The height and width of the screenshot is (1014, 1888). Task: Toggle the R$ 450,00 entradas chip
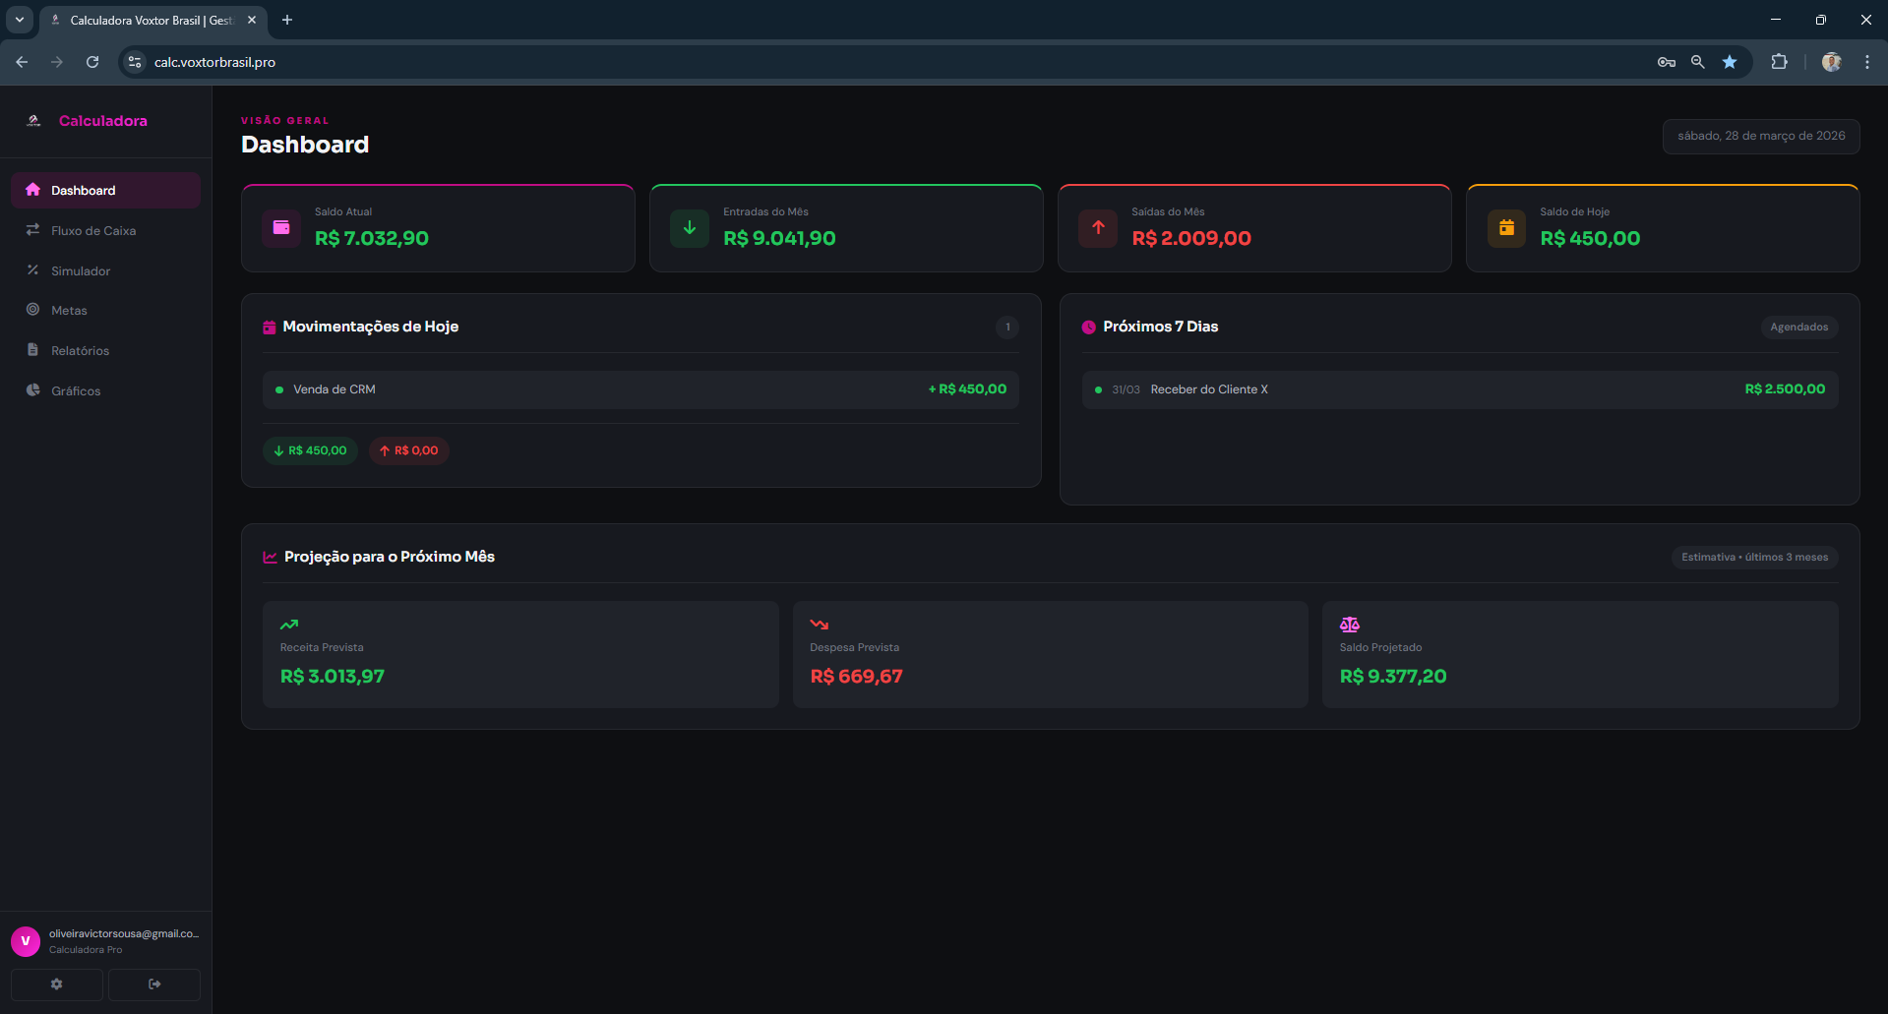click(x=309, y=449)
